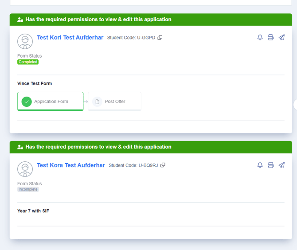
Task: Select the Post Offer step
Action: (x=114, y=102)
